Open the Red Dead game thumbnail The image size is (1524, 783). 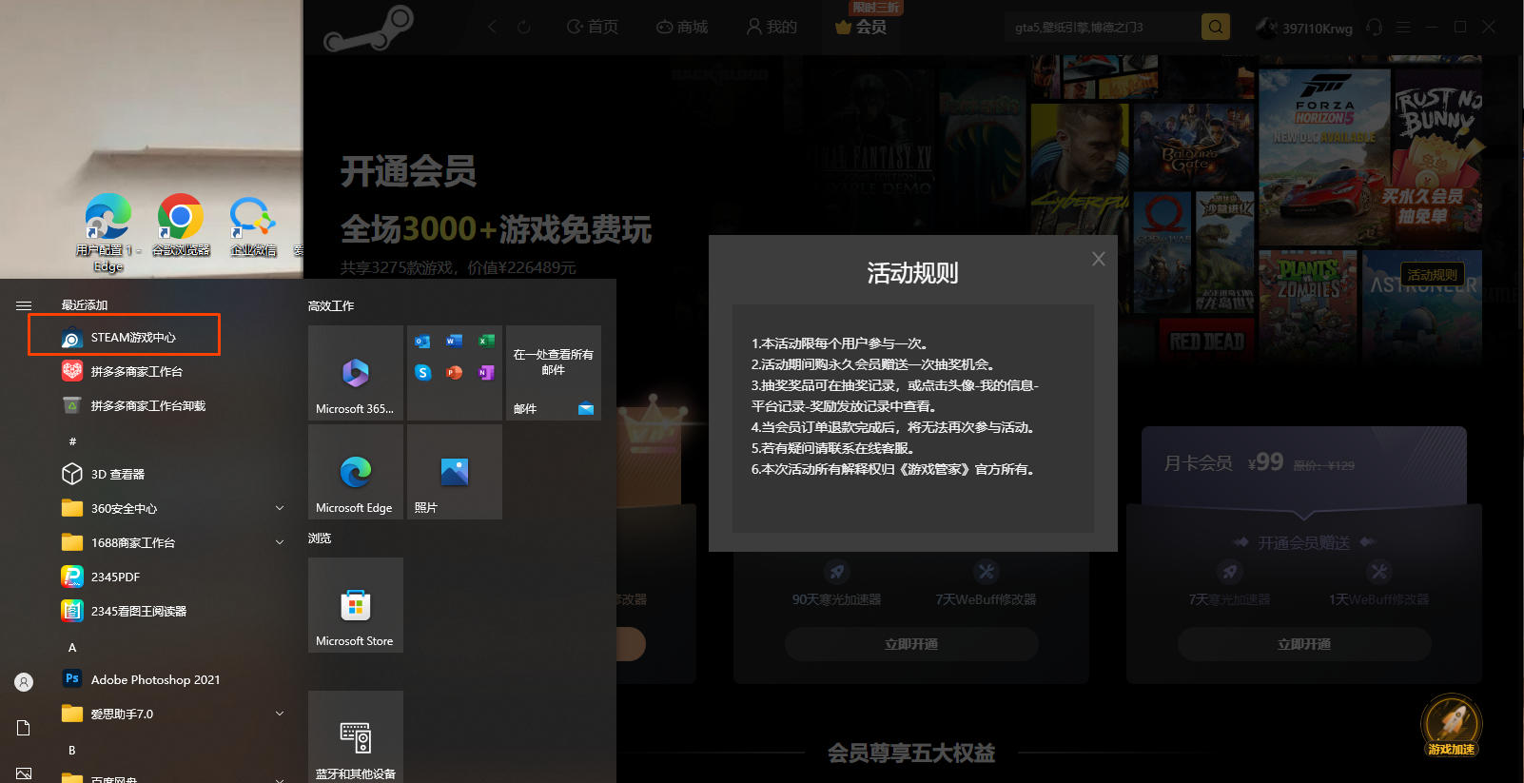pos(1206,339)
